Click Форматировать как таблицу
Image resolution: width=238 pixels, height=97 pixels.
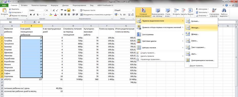click(x=158, y=12)
